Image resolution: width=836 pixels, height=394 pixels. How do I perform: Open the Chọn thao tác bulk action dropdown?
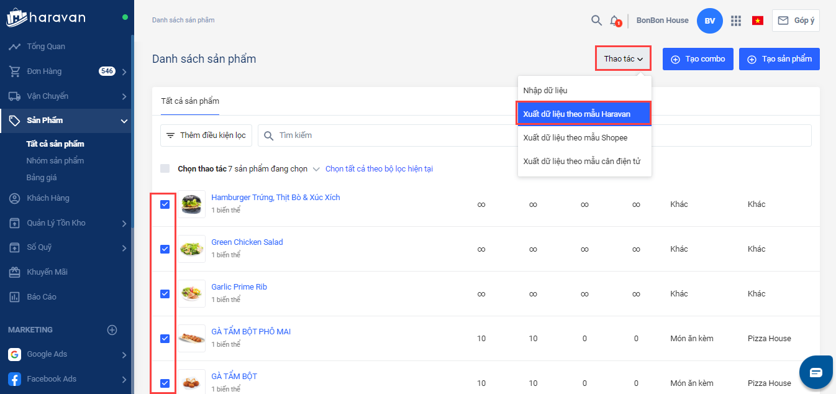(x=316, y=169)
